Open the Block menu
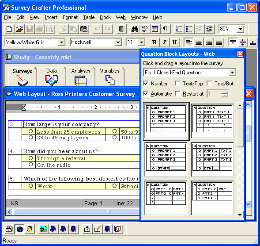The image size is (260, 246). point(105,17)
